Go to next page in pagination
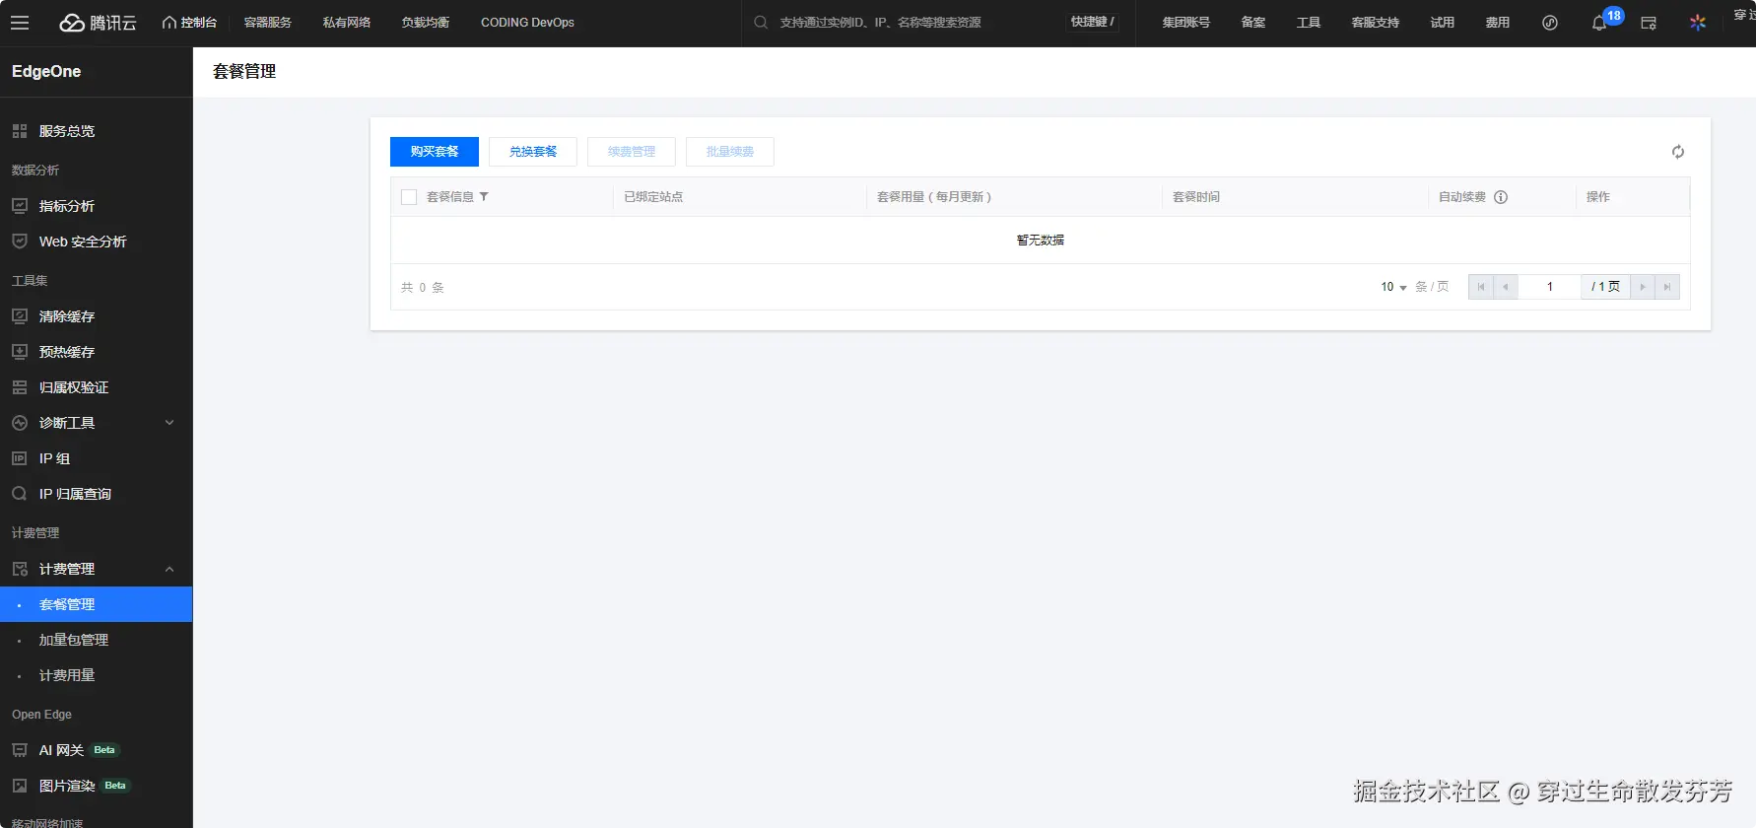The height and width of the screenshot is (828, 1756). [x=1643, y=287]
